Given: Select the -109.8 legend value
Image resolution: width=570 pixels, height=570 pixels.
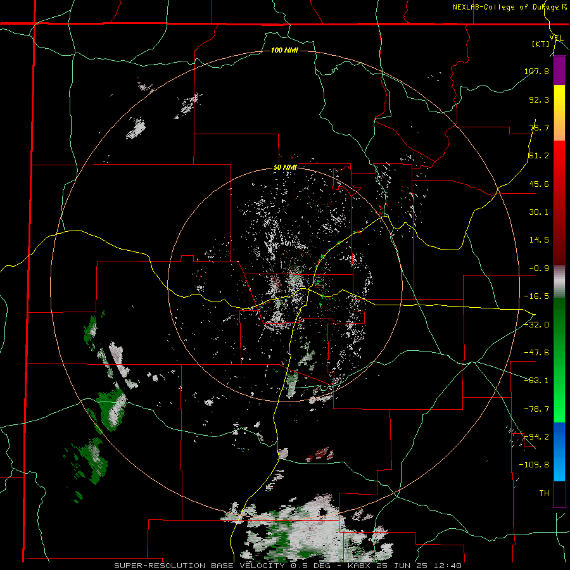Looking at the screenshot, I should 534,465.
